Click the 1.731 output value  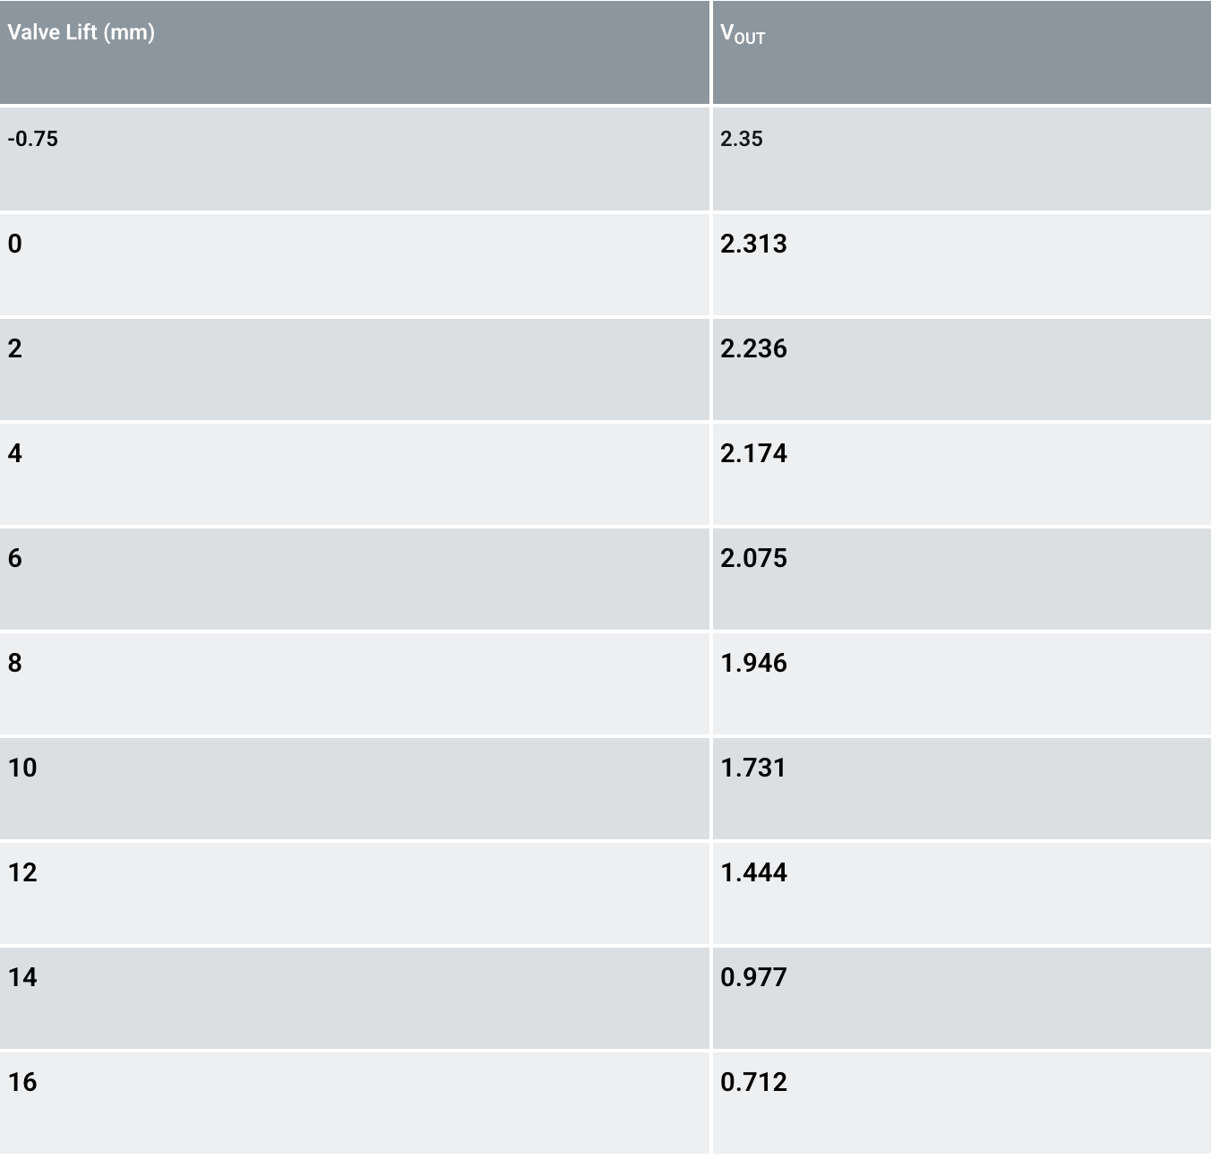[752, 768]
